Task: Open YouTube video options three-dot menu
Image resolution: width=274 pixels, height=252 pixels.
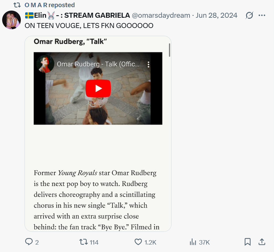Action: click(148, 64)
